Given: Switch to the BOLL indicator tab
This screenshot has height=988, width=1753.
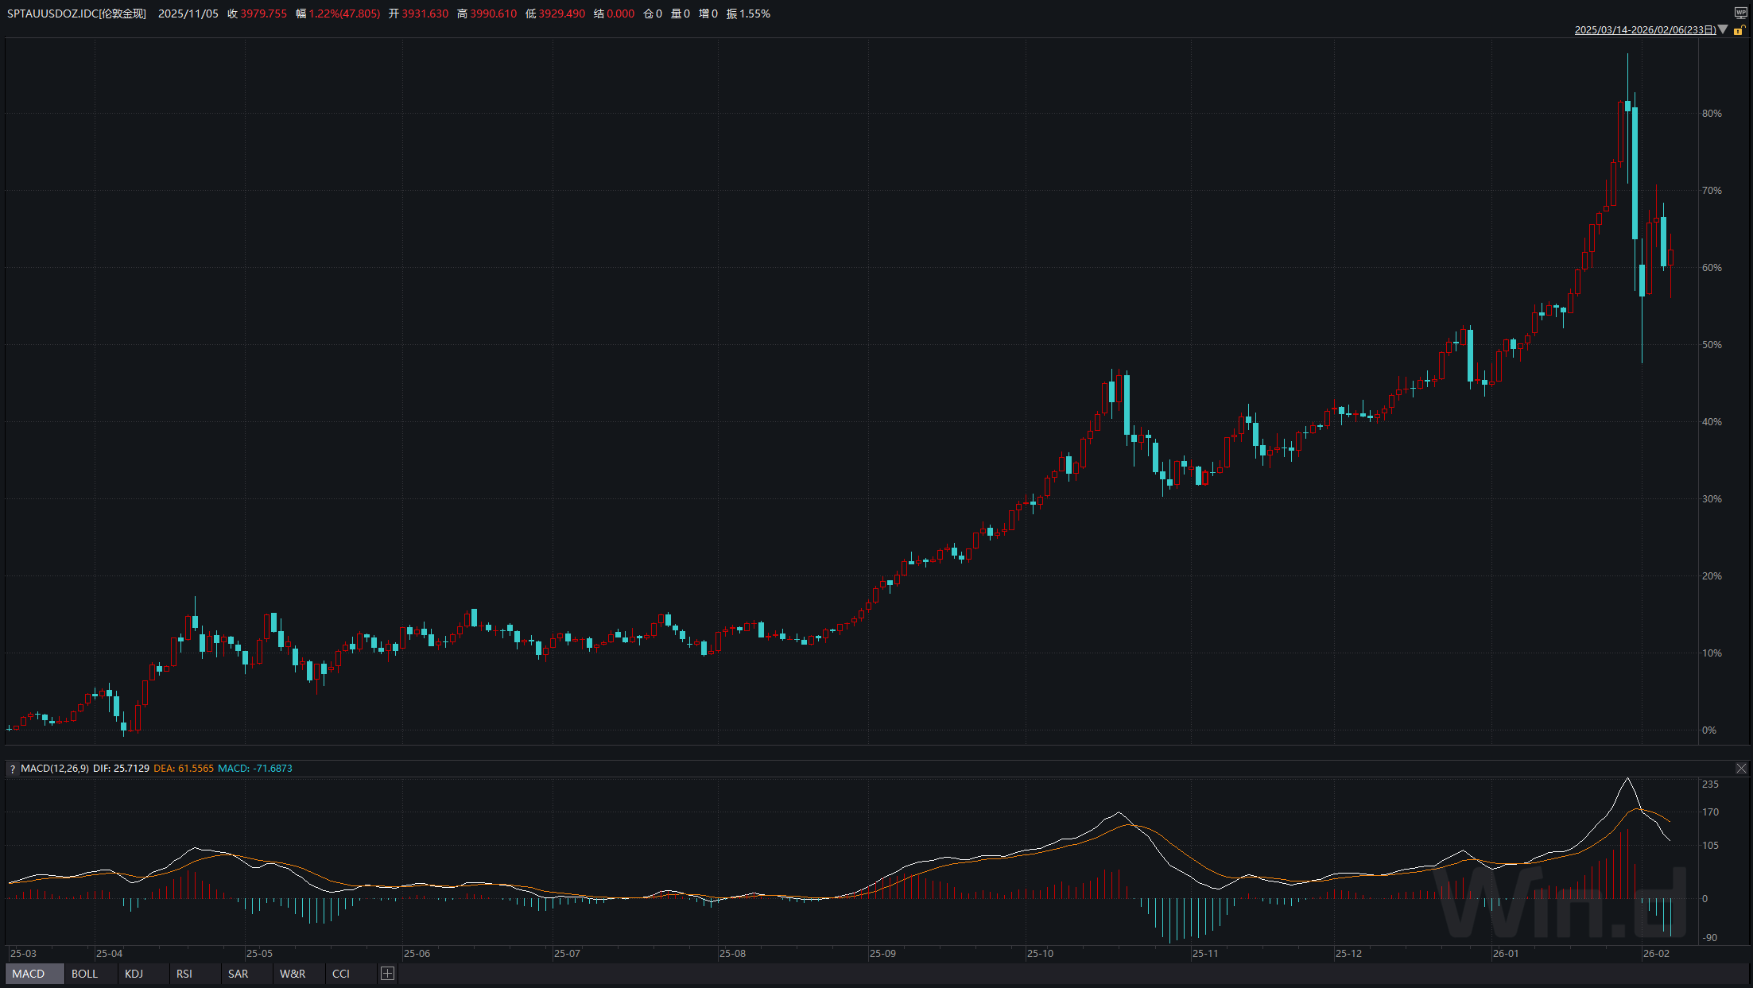Looking at the screenshot, I should click(x=84, y=974).
